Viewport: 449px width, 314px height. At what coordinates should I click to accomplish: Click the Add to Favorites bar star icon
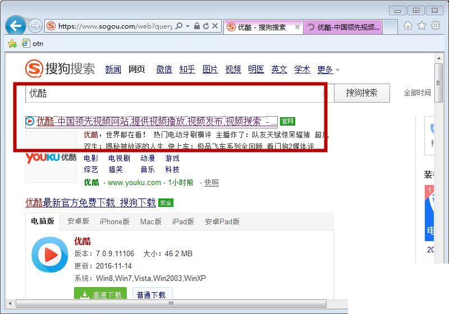(x=12, y=43)
